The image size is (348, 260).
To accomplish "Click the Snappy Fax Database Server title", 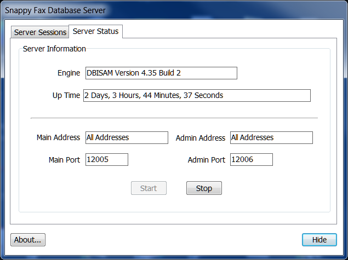I will [x=55, y=10].
